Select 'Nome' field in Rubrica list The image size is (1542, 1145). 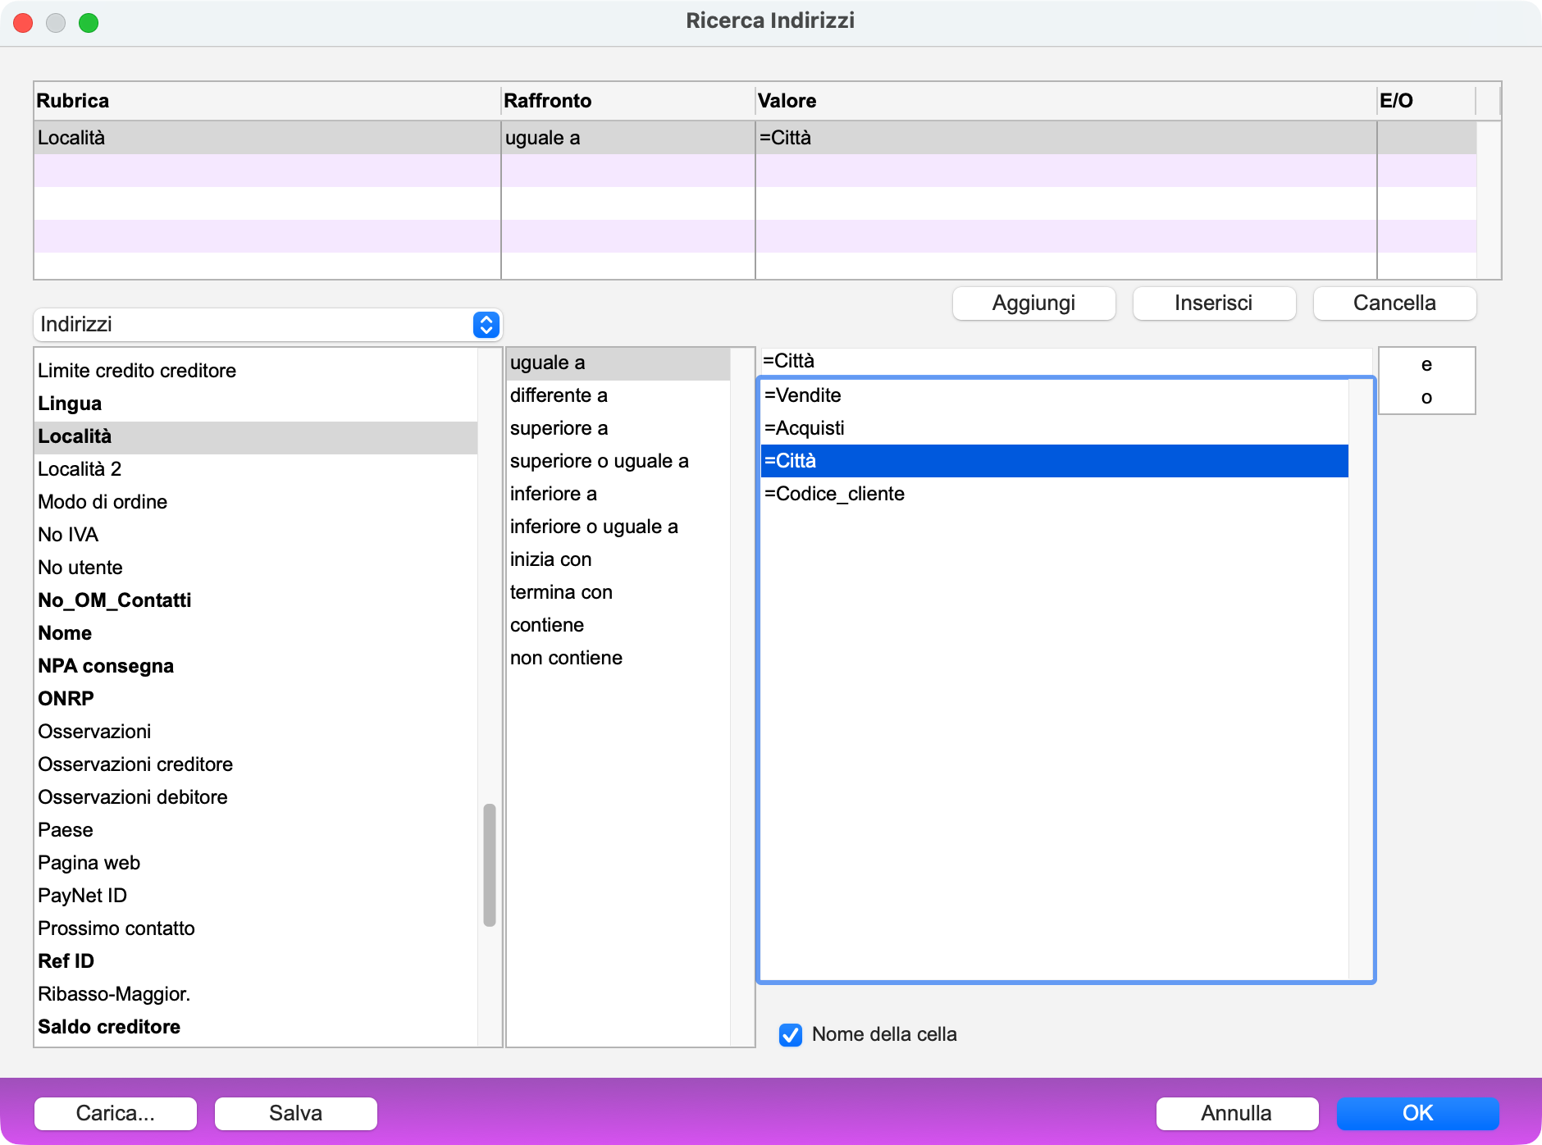65,633
